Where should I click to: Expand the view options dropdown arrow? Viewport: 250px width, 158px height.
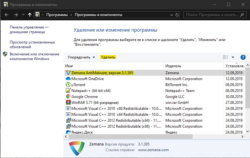point(233,57)
